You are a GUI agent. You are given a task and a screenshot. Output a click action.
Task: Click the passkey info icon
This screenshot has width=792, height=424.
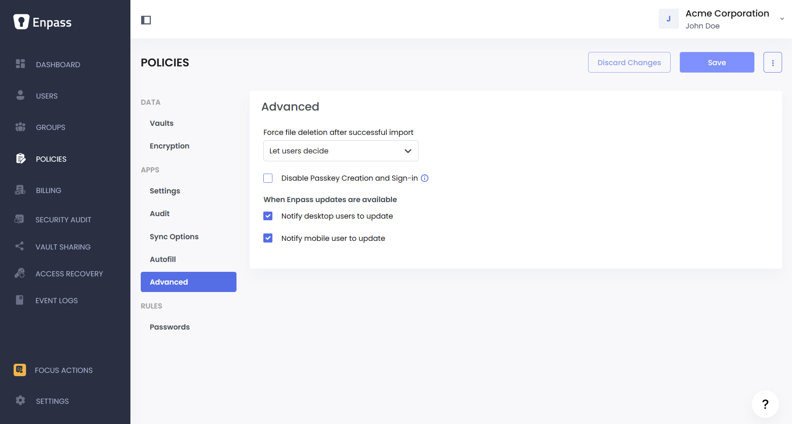click(x=425, y=178)
